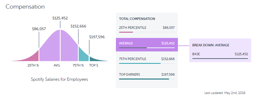Choose the Top Earners row
Screen dimensions: 262x105
pyautogui.click(x=147, y=76)
